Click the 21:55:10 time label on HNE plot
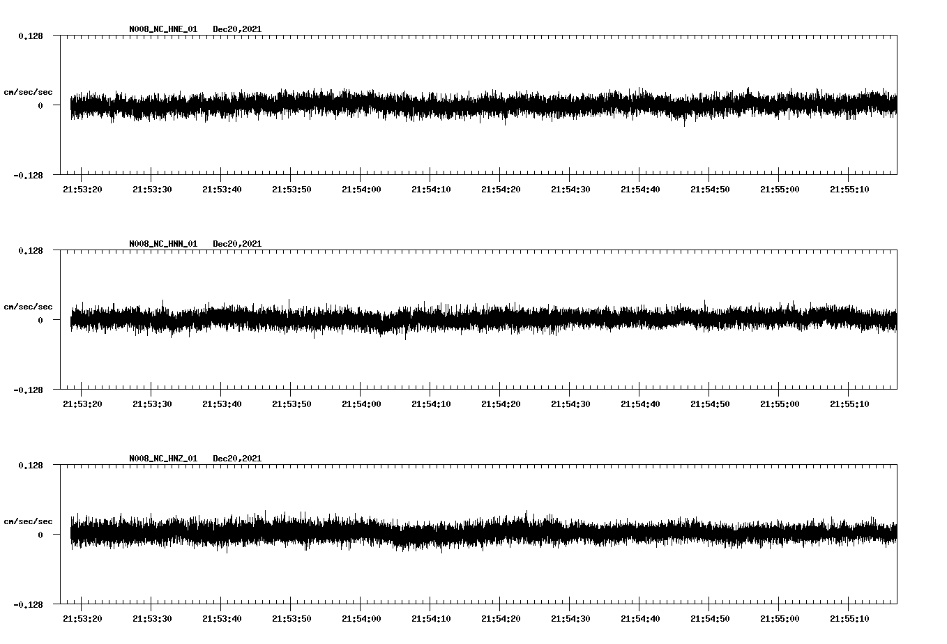 (x=849, y=189)
